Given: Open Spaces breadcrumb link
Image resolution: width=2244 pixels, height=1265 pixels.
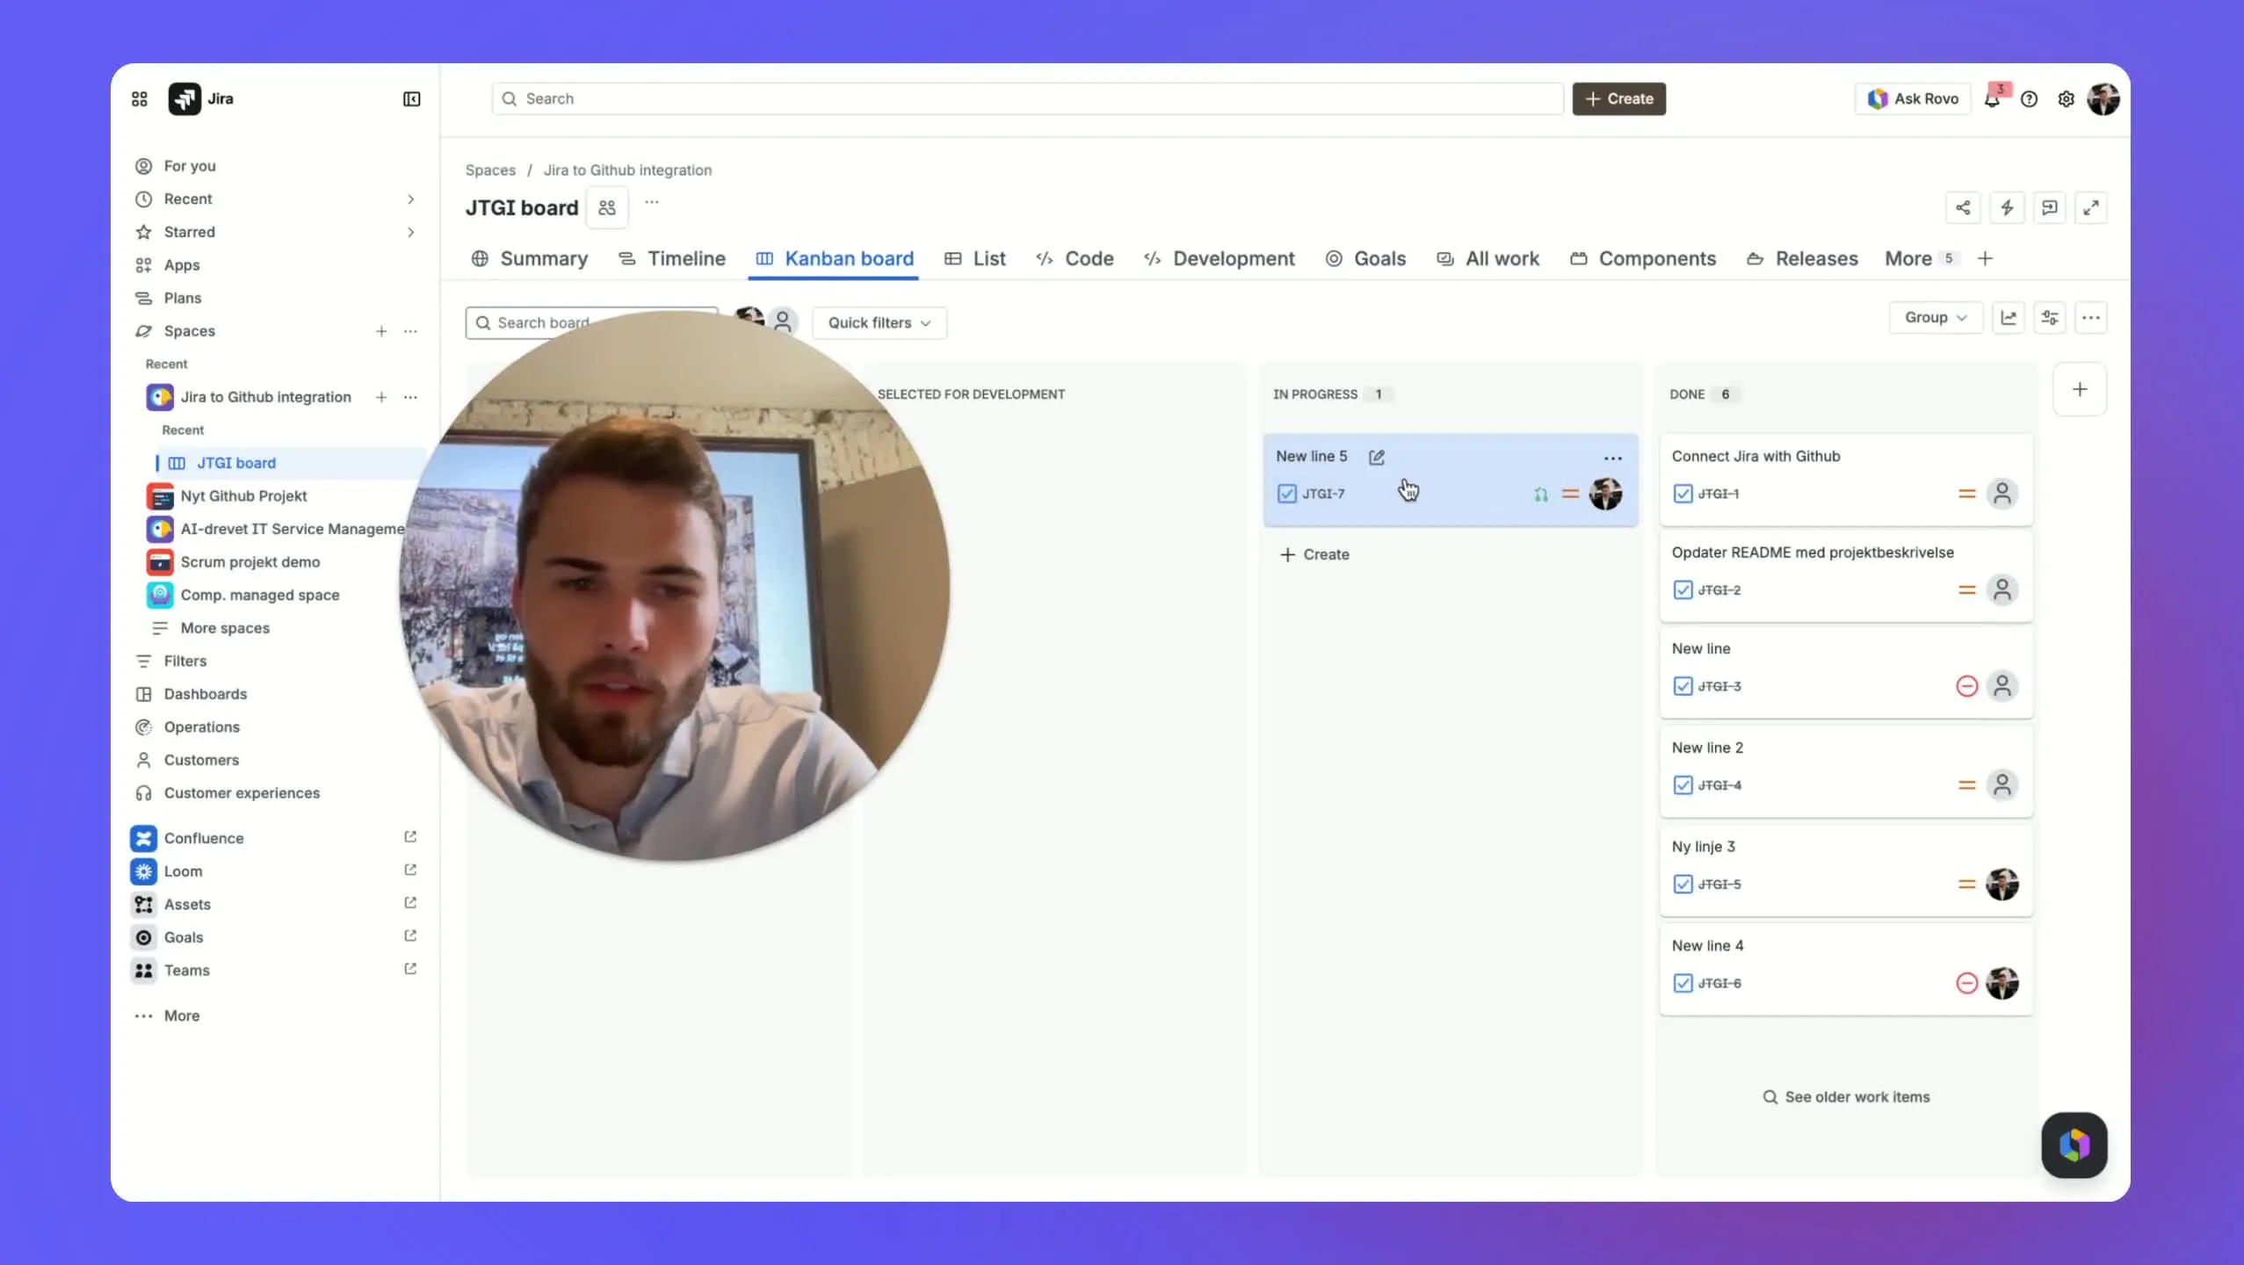Looking at the screenshot, I should point(490,170).
